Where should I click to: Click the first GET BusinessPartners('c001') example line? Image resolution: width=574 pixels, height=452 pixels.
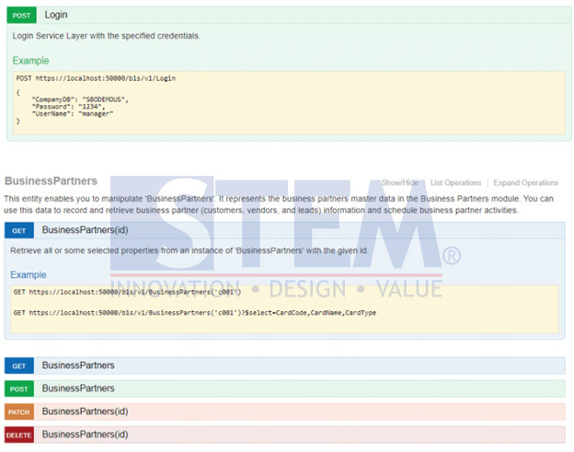coord(127,292)
